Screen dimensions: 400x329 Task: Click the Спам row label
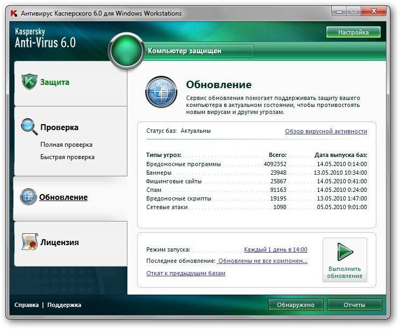(x=154, y=190)
